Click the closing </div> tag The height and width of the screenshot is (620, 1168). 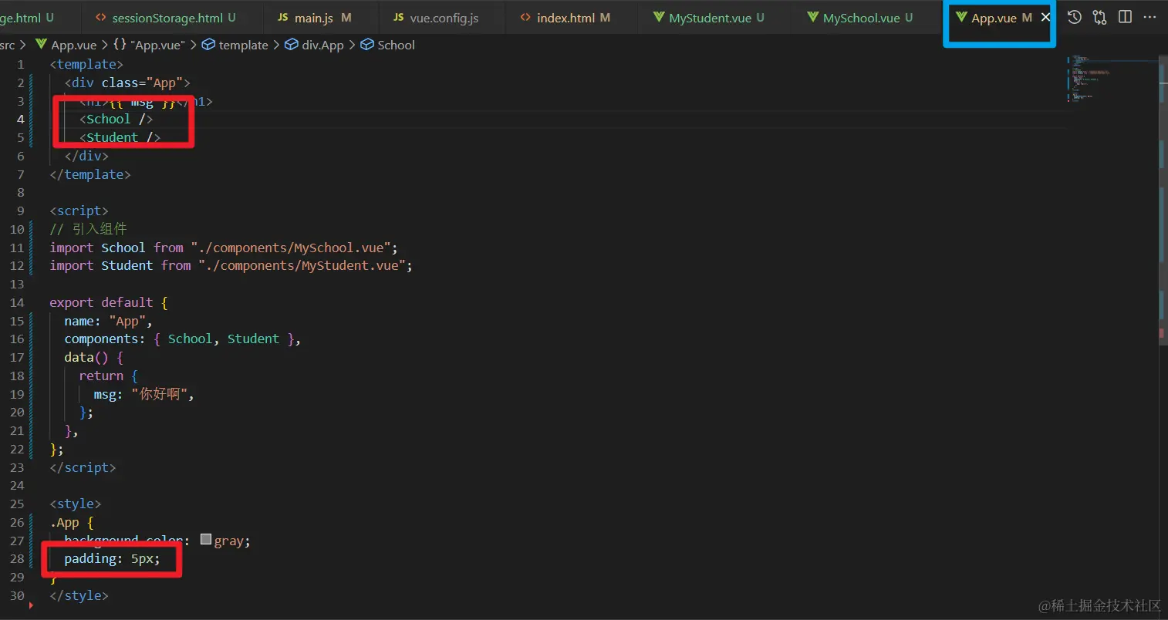(x=86, y=156)
